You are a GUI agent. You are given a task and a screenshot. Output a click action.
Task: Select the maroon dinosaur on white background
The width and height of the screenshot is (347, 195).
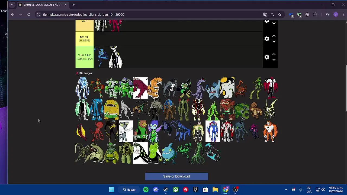tap(140, 88)
